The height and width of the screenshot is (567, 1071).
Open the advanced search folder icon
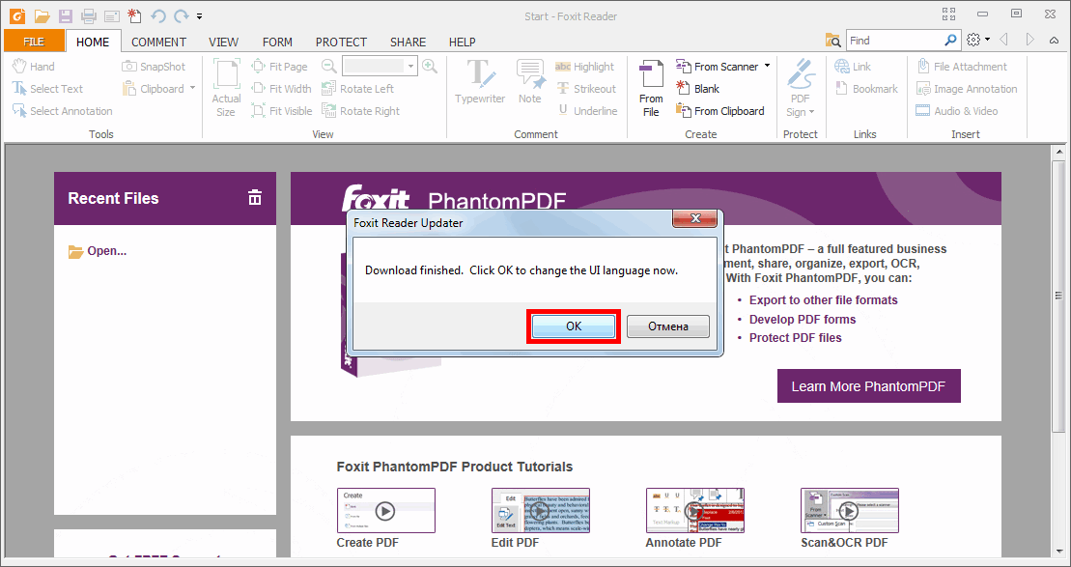coord(832,41)
